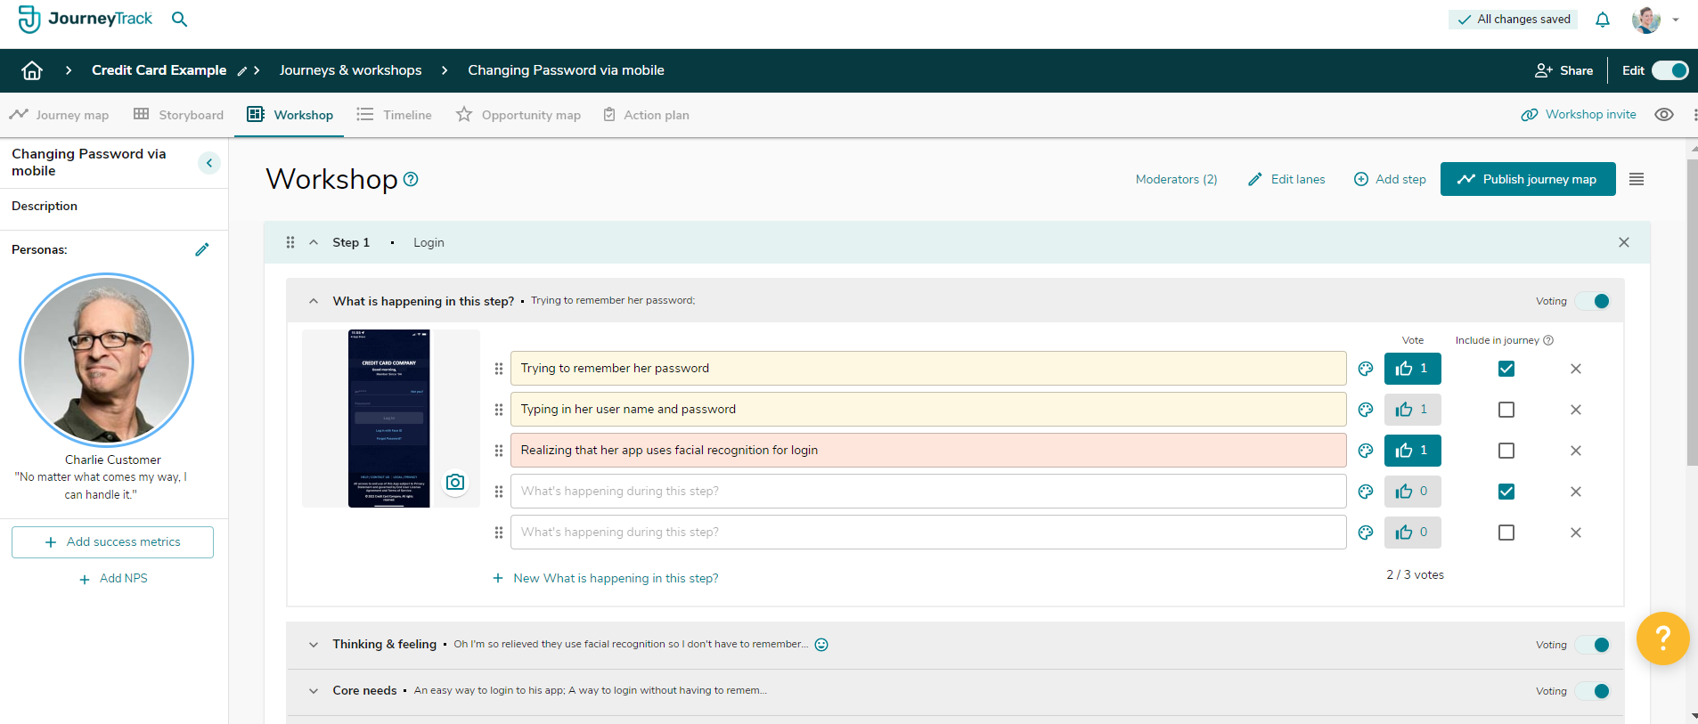
Task: Open Workshop help question mark icon
Action: pos(411,179)
